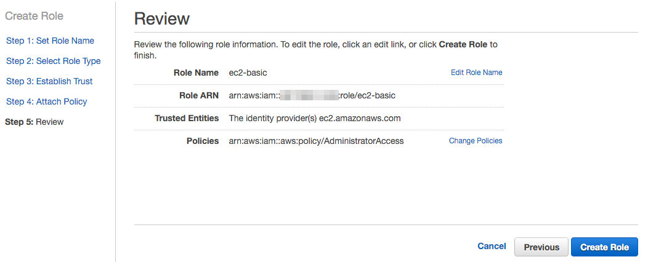
Task: Click the Policies field label
Action: tap(203, 141)
